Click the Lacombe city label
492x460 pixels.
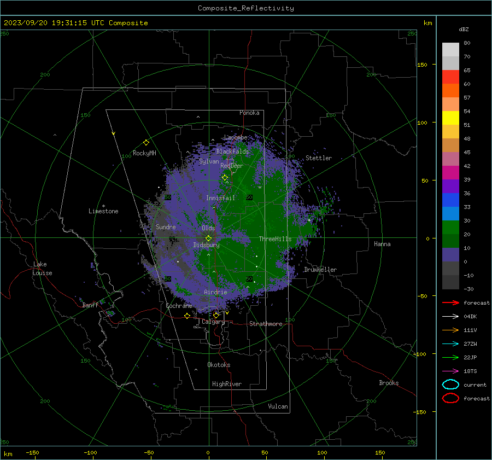tap(236, 137)
